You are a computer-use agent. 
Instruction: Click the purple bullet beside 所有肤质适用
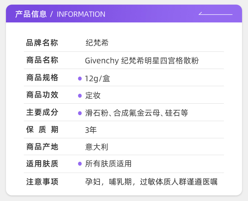80,164
